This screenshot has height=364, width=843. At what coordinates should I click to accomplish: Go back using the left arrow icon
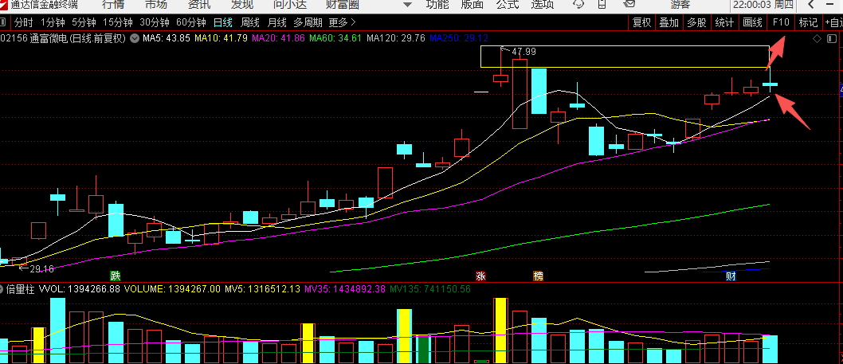click(811, 4)
